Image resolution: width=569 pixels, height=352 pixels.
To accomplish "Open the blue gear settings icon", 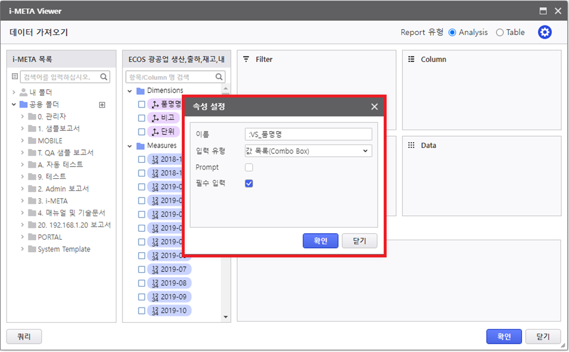I will coord(545,33).
